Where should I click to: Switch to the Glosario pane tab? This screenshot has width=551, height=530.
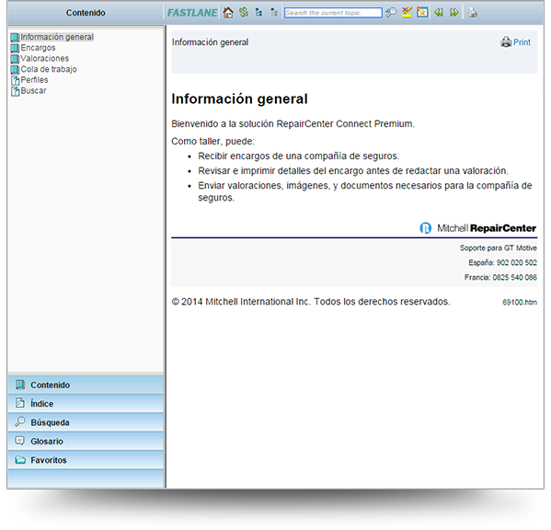pyautogui.click(x=86, y=441)
